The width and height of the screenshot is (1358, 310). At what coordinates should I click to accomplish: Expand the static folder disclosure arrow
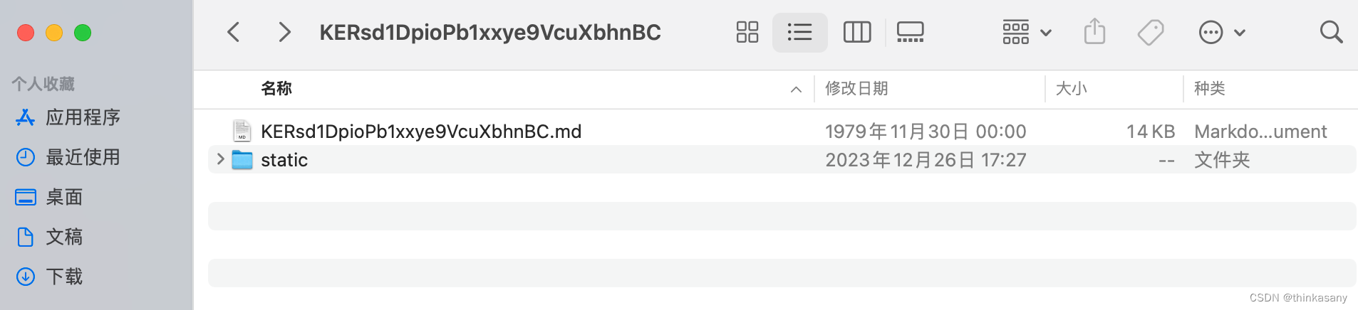pos(220,159)
